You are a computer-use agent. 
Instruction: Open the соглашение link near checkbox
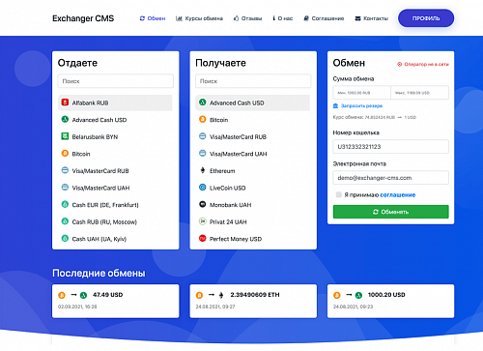(398, 194)
